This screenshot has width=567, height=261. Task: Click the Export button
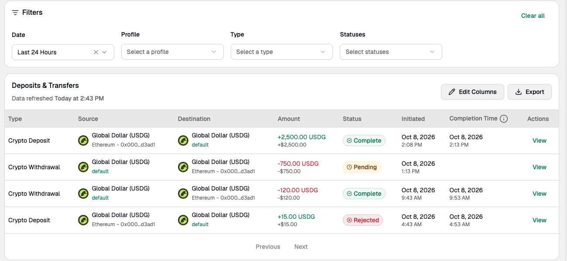pyautogui.click(x=529, y=92)
